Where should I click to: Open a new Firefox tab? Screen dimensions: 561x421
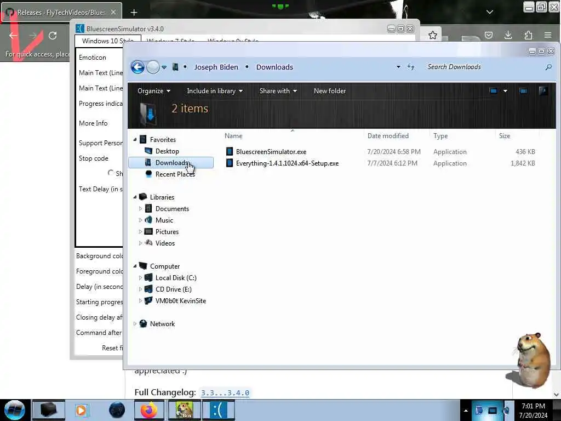coord(134,13)
